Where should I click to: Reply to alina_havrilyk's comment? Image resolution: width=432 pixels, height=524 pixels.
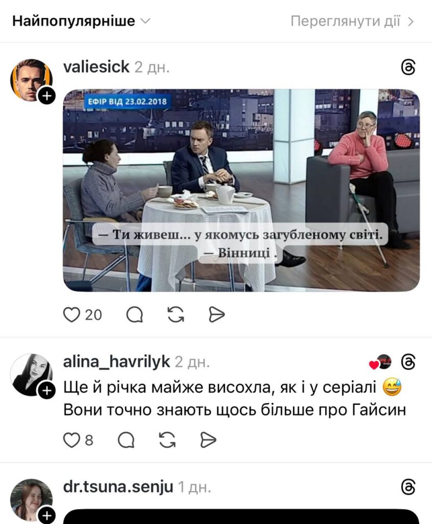[x=126, y=440]
